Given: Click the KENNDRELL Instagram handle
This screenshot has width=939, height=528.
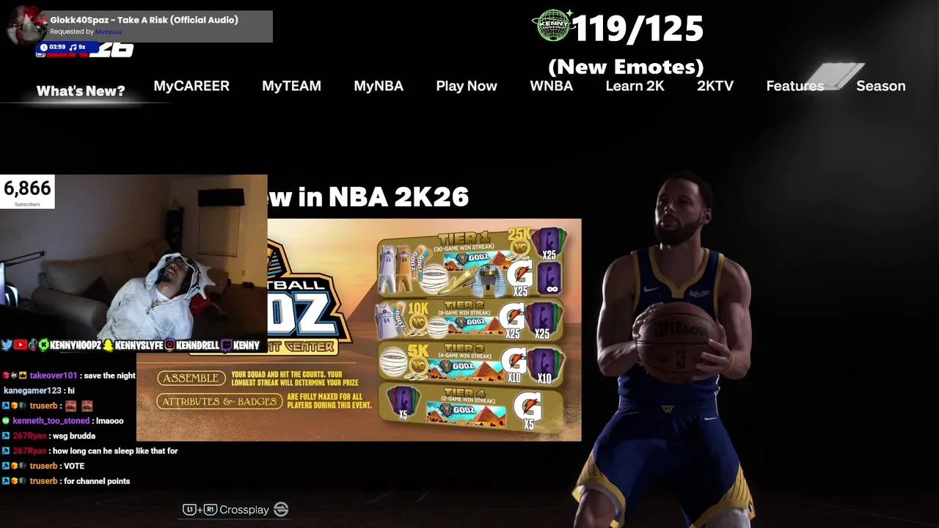Looking at the screenshot, I should point(197,345).
